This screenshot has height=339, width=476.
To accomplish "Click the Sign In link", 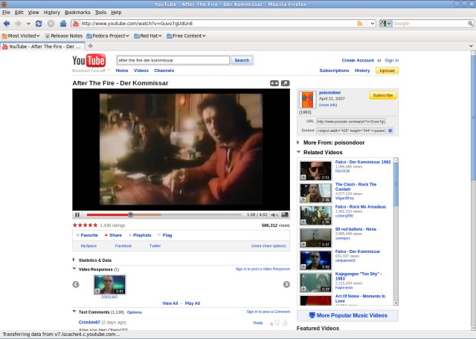I will tap(392, 60).
